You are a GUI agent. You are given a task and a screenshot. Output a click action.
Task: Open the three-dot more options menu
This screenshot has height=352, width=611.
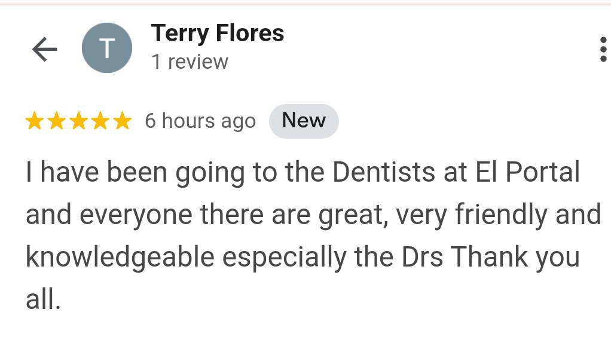pos(603,49)
